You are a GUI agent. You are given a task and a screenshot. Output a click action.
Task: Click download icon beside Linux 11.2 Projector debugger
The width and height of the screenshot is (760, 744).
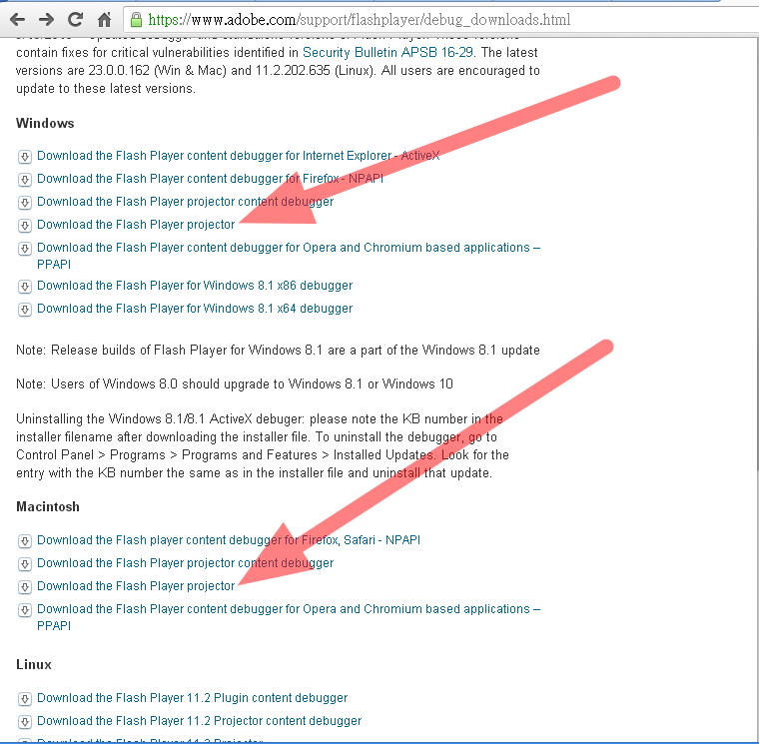[25, 722]
